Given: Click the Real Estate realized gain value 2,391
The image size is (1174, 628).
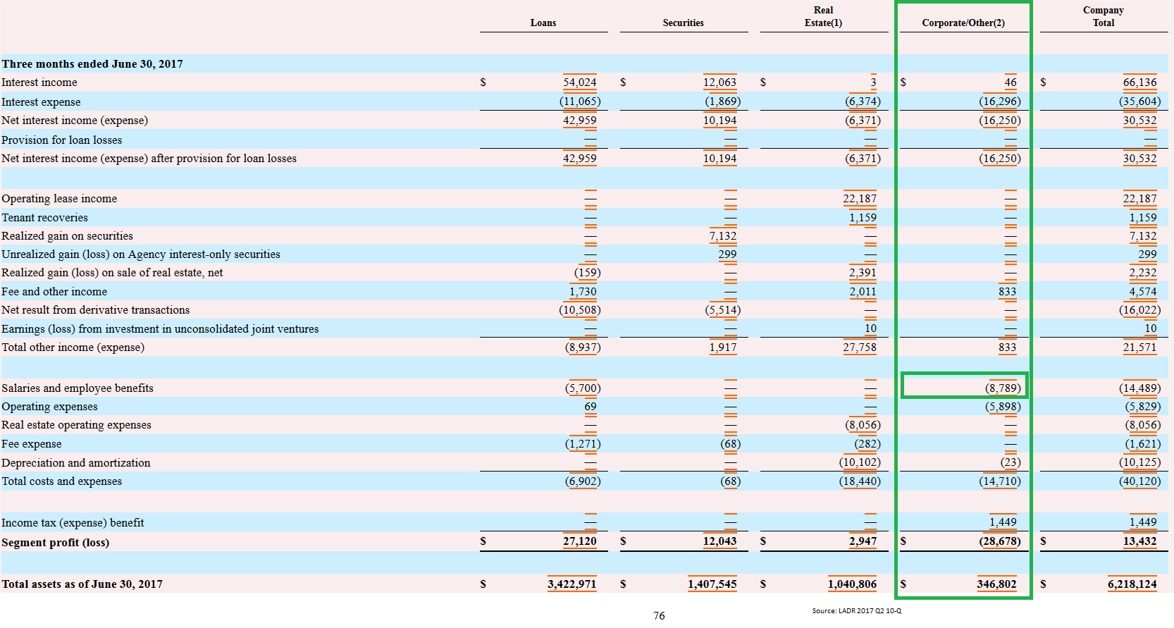Looking at the screenshot, I should click(x=863, y=273).
